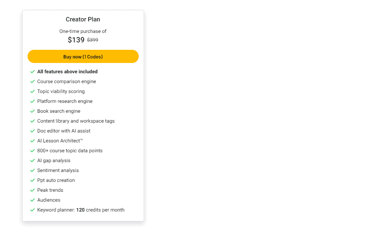This screenshot has height=228, width=377.
Task: Click checkmark next to Topic viability scoring
Action: (x=33, y=91)
